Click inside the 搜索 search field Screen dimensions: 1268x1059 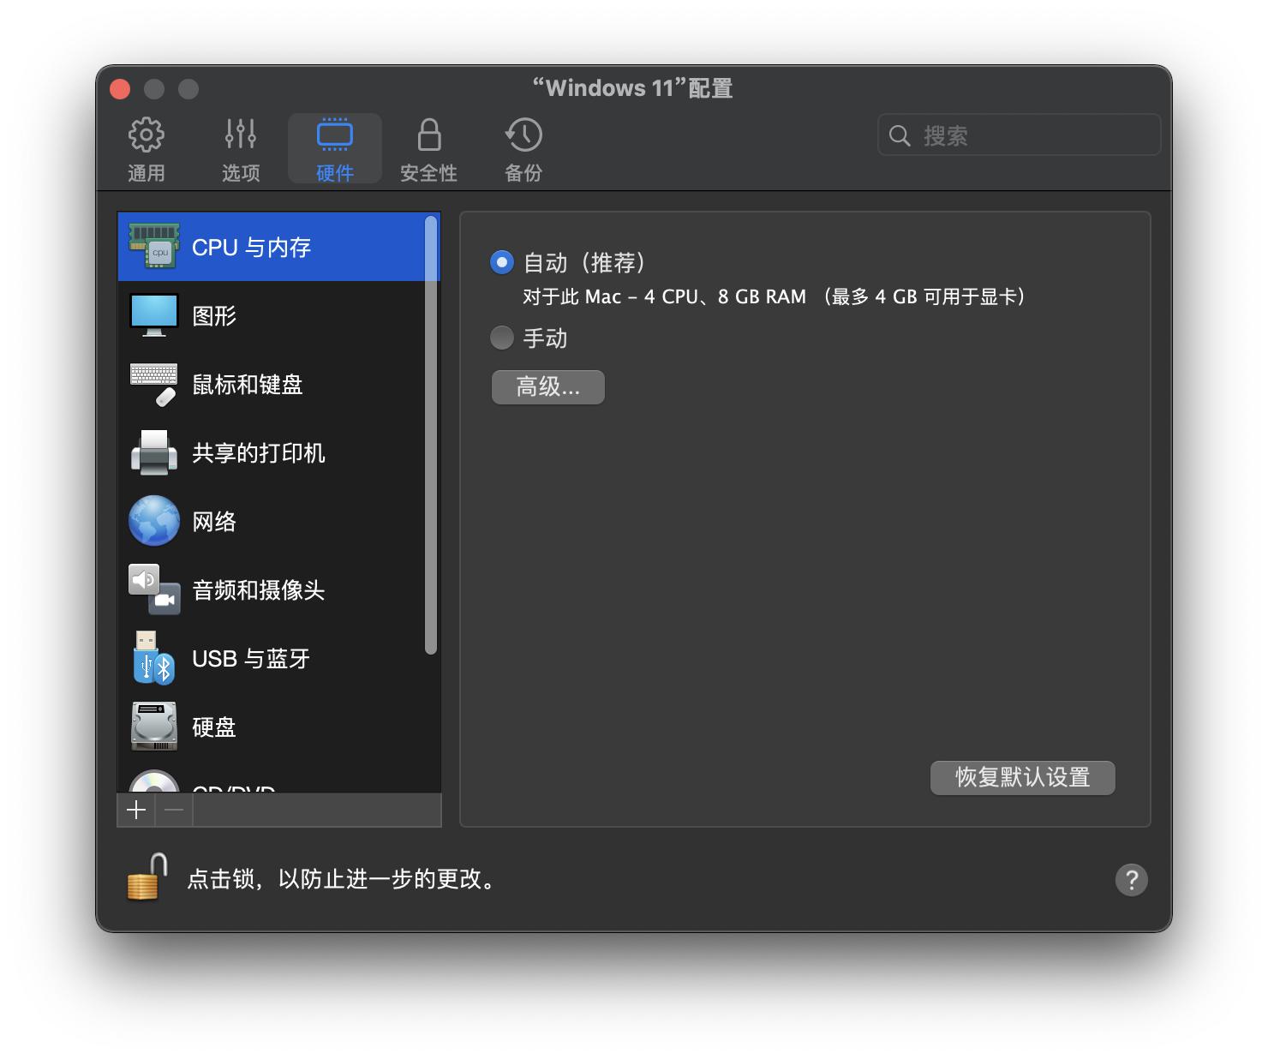click(x=1018, y=135)
